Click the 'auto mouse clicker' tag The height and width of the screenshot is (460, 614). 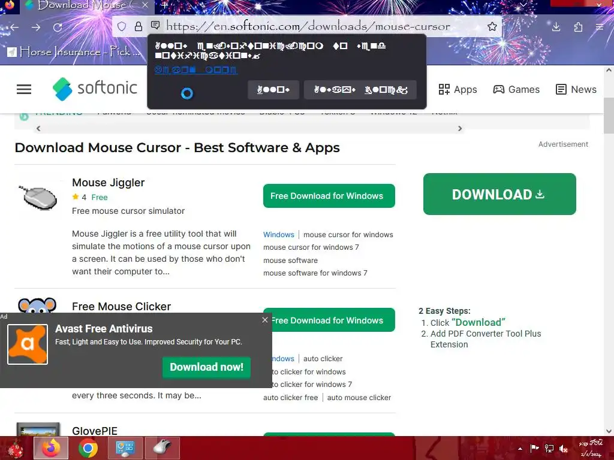pos(359,398)
